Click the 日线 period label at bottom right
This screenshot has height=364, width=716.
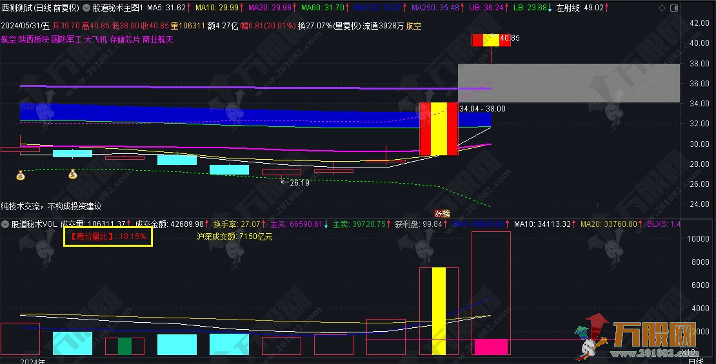tap(696, 361)
